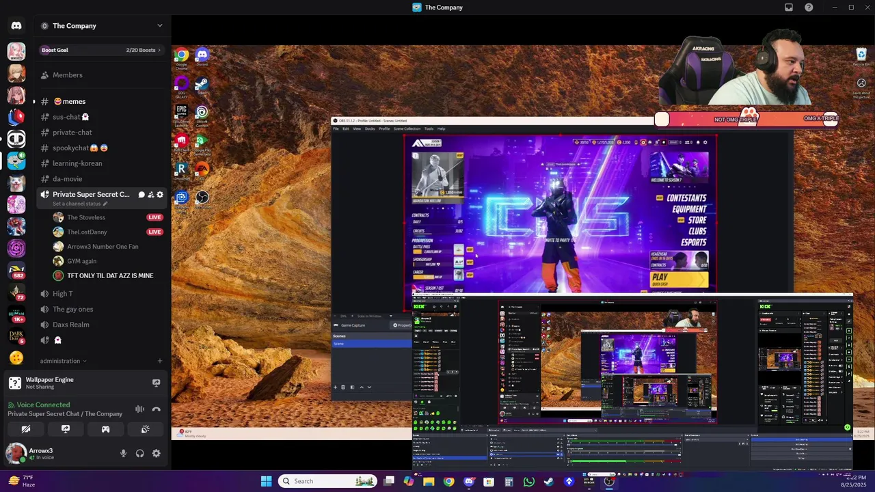Open 2/20 Boosts details arrow
875x492 pixels.
pyautogui.click(x=159, y=50)
